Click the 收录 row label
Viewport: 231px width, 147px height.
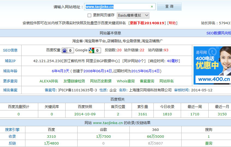tap(12, 137)
